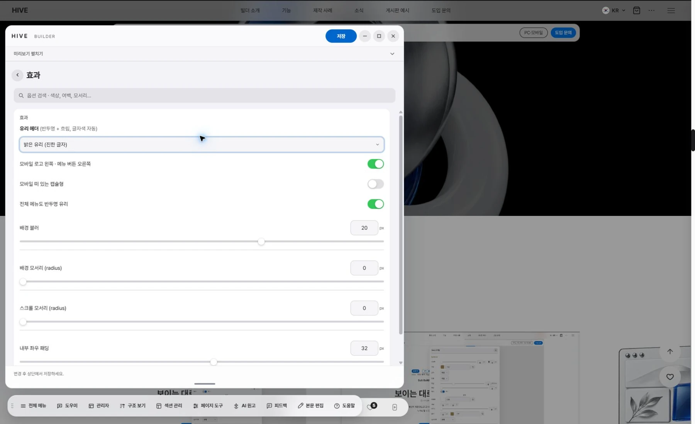Expand the 미리보기 펼치기 preview section
695x424 pixels.
click(204, 54)
